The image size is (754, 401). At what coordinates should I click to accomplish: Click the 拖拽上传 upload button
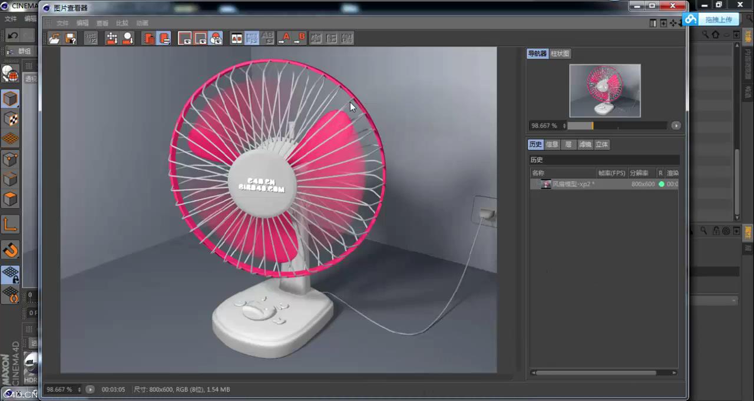[719, 19]
